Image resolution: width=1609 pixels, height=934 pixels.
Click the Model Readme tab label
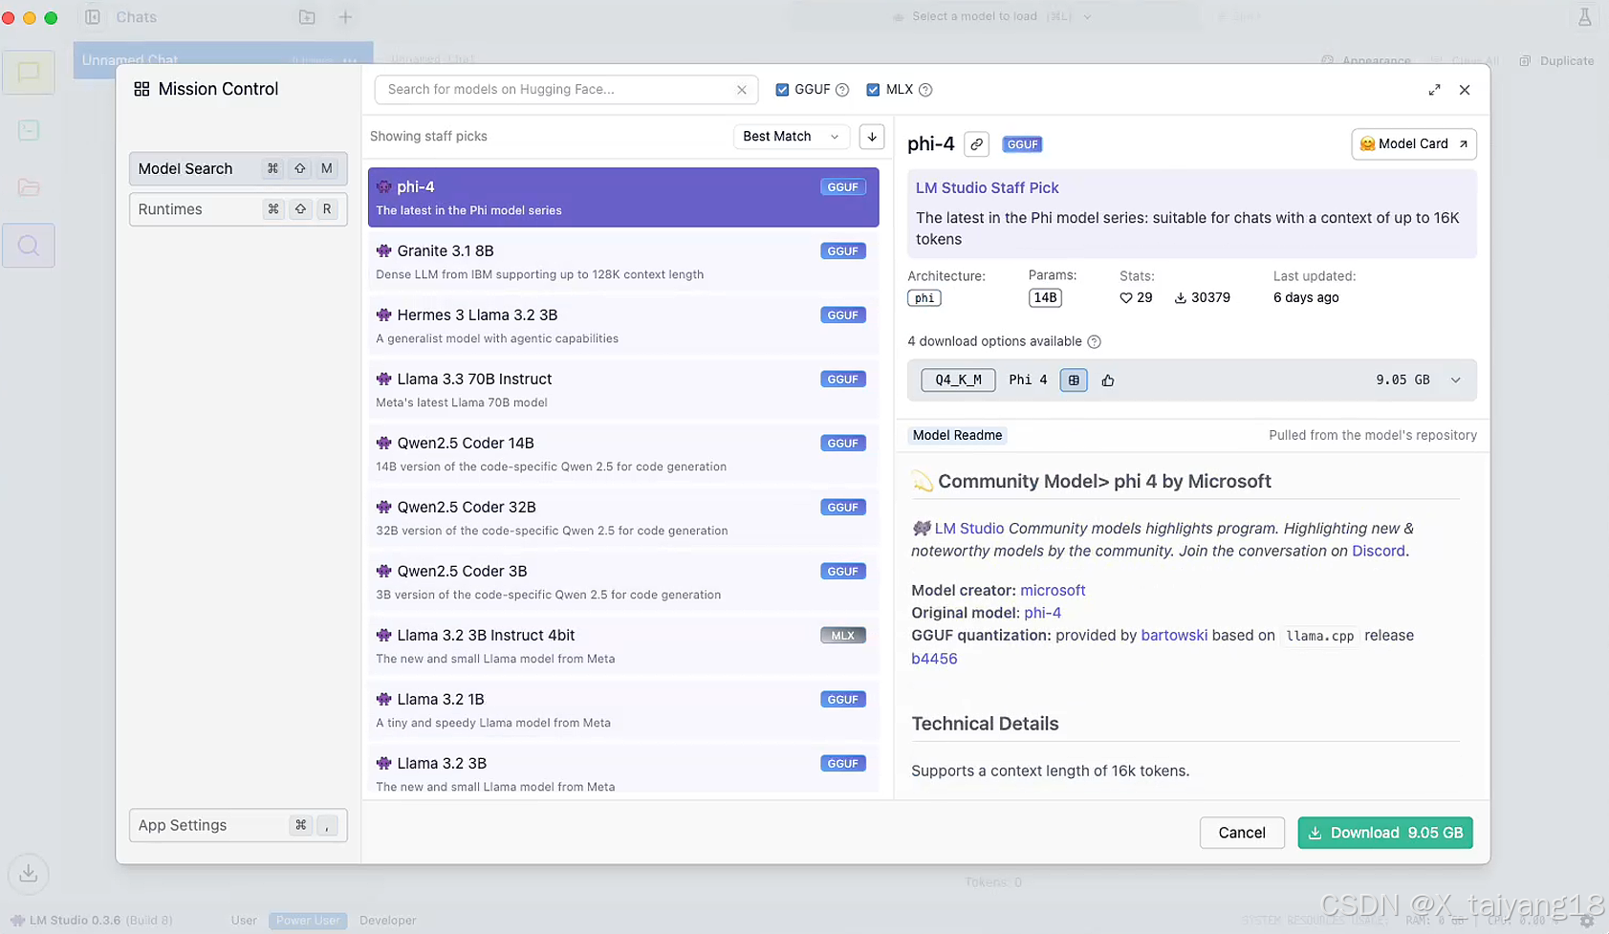point(957,435)
